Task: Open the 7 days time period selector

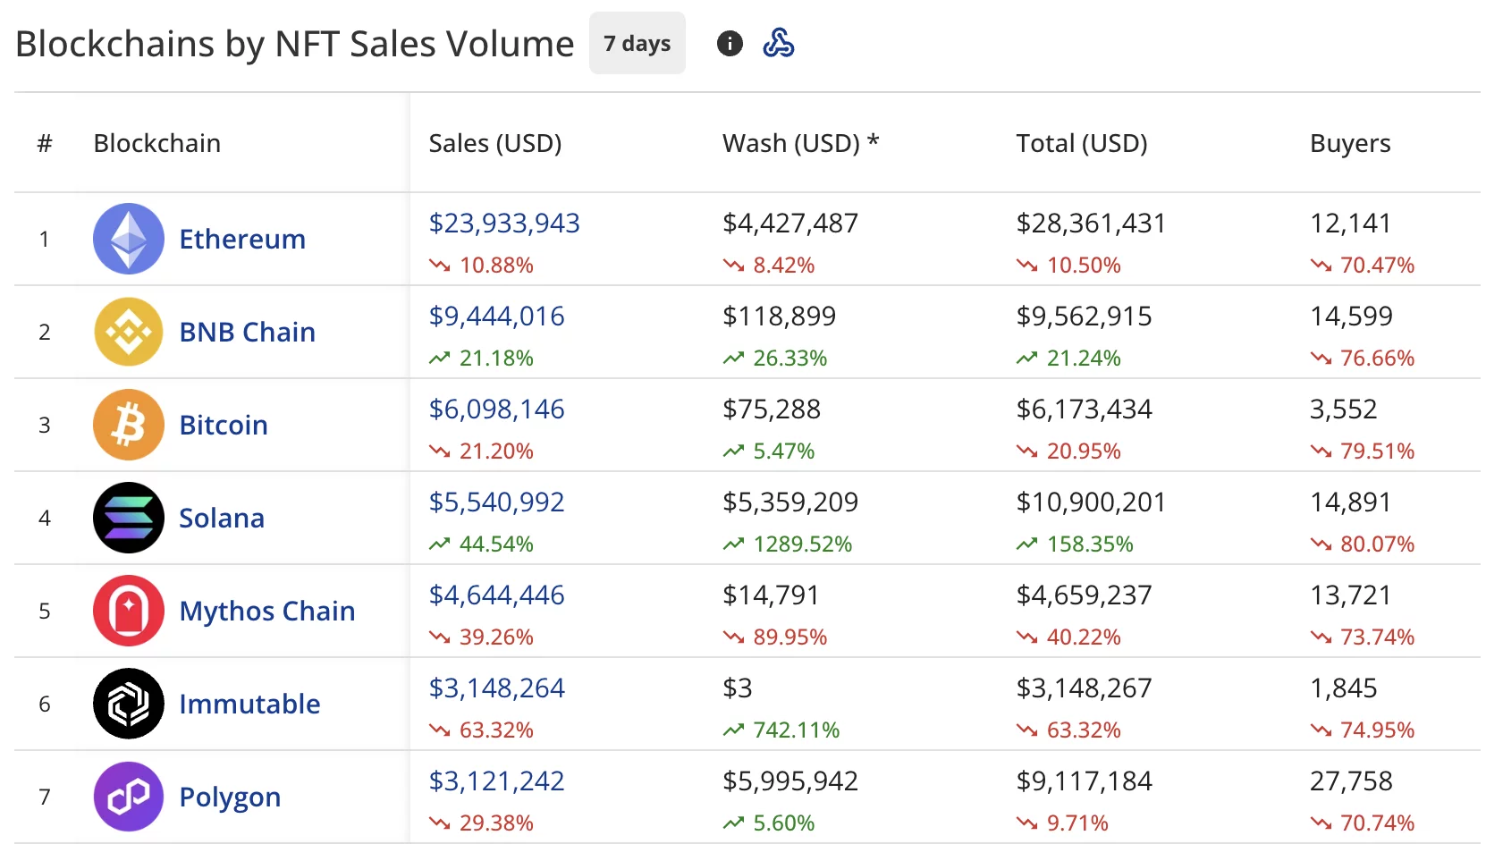Action: tap(637, 42)
